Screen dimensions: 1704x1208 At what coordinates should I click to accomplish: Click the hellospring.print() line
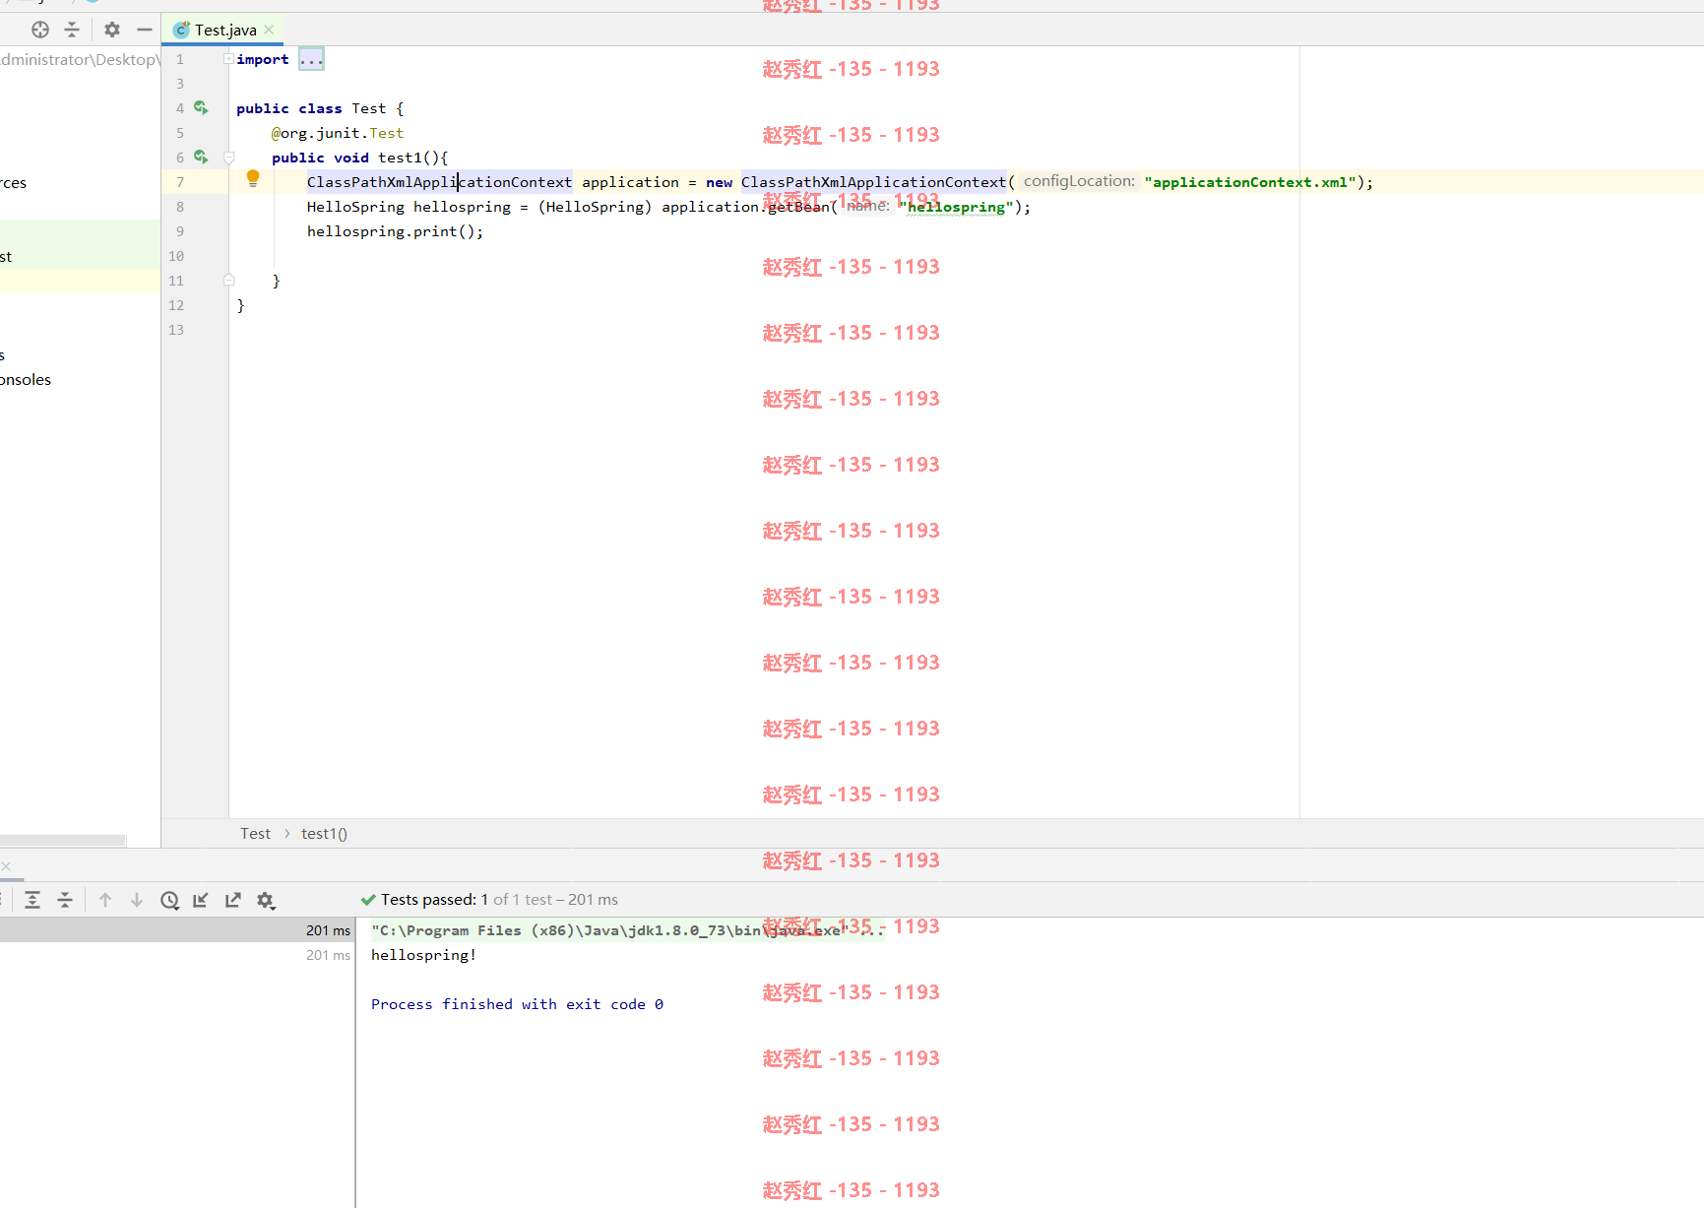pyautogui.click(x=395, y=231)
